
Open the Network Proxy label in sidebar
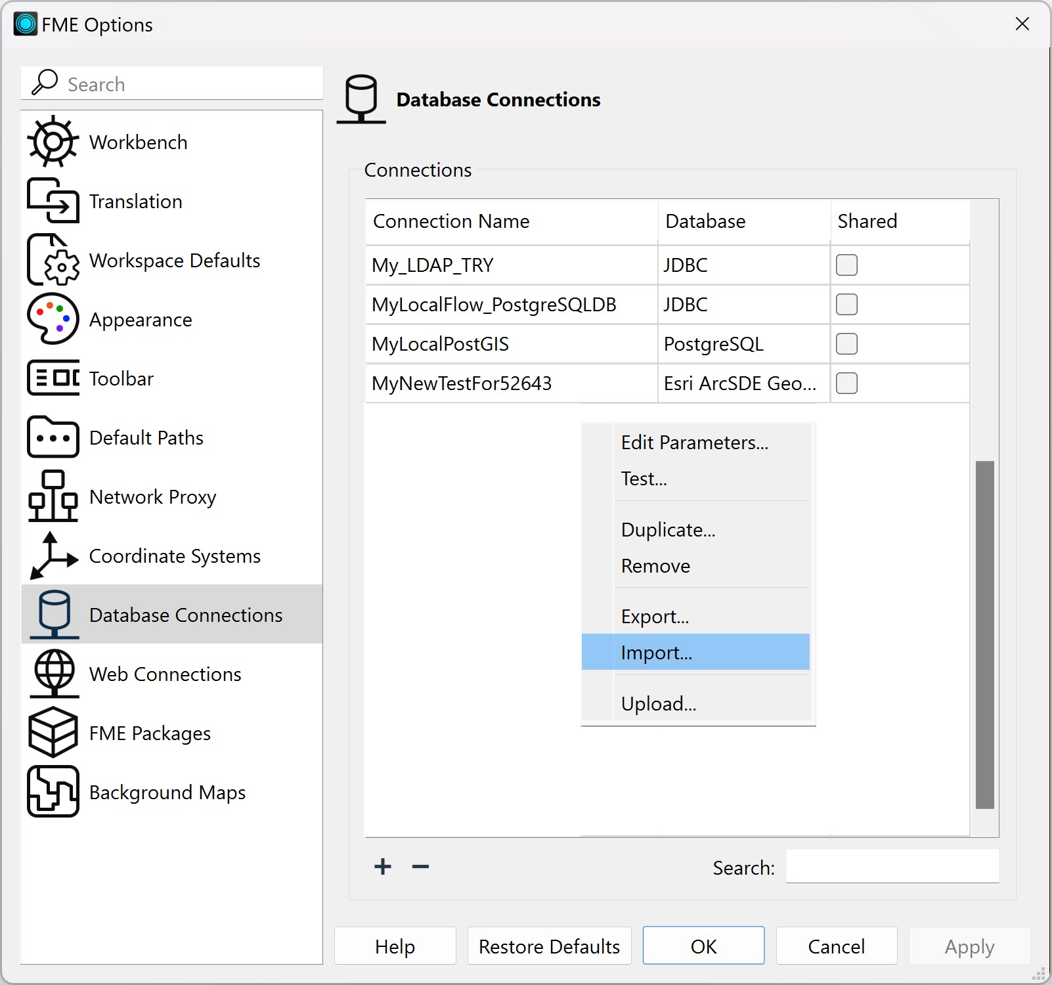(153, 497)
